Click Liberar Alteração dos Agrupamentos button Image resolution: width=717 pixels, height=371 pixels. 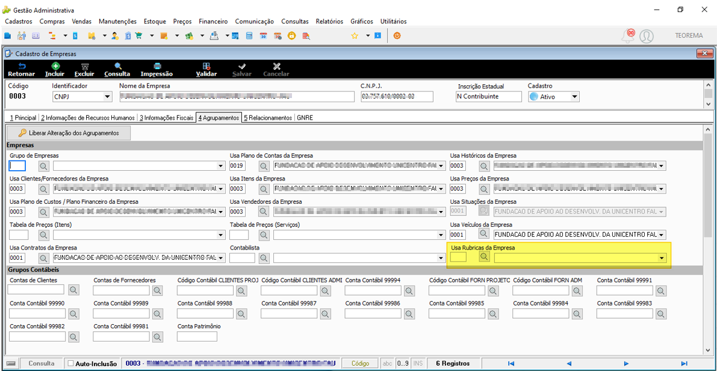pyautogui.click(x=69, y=133)
